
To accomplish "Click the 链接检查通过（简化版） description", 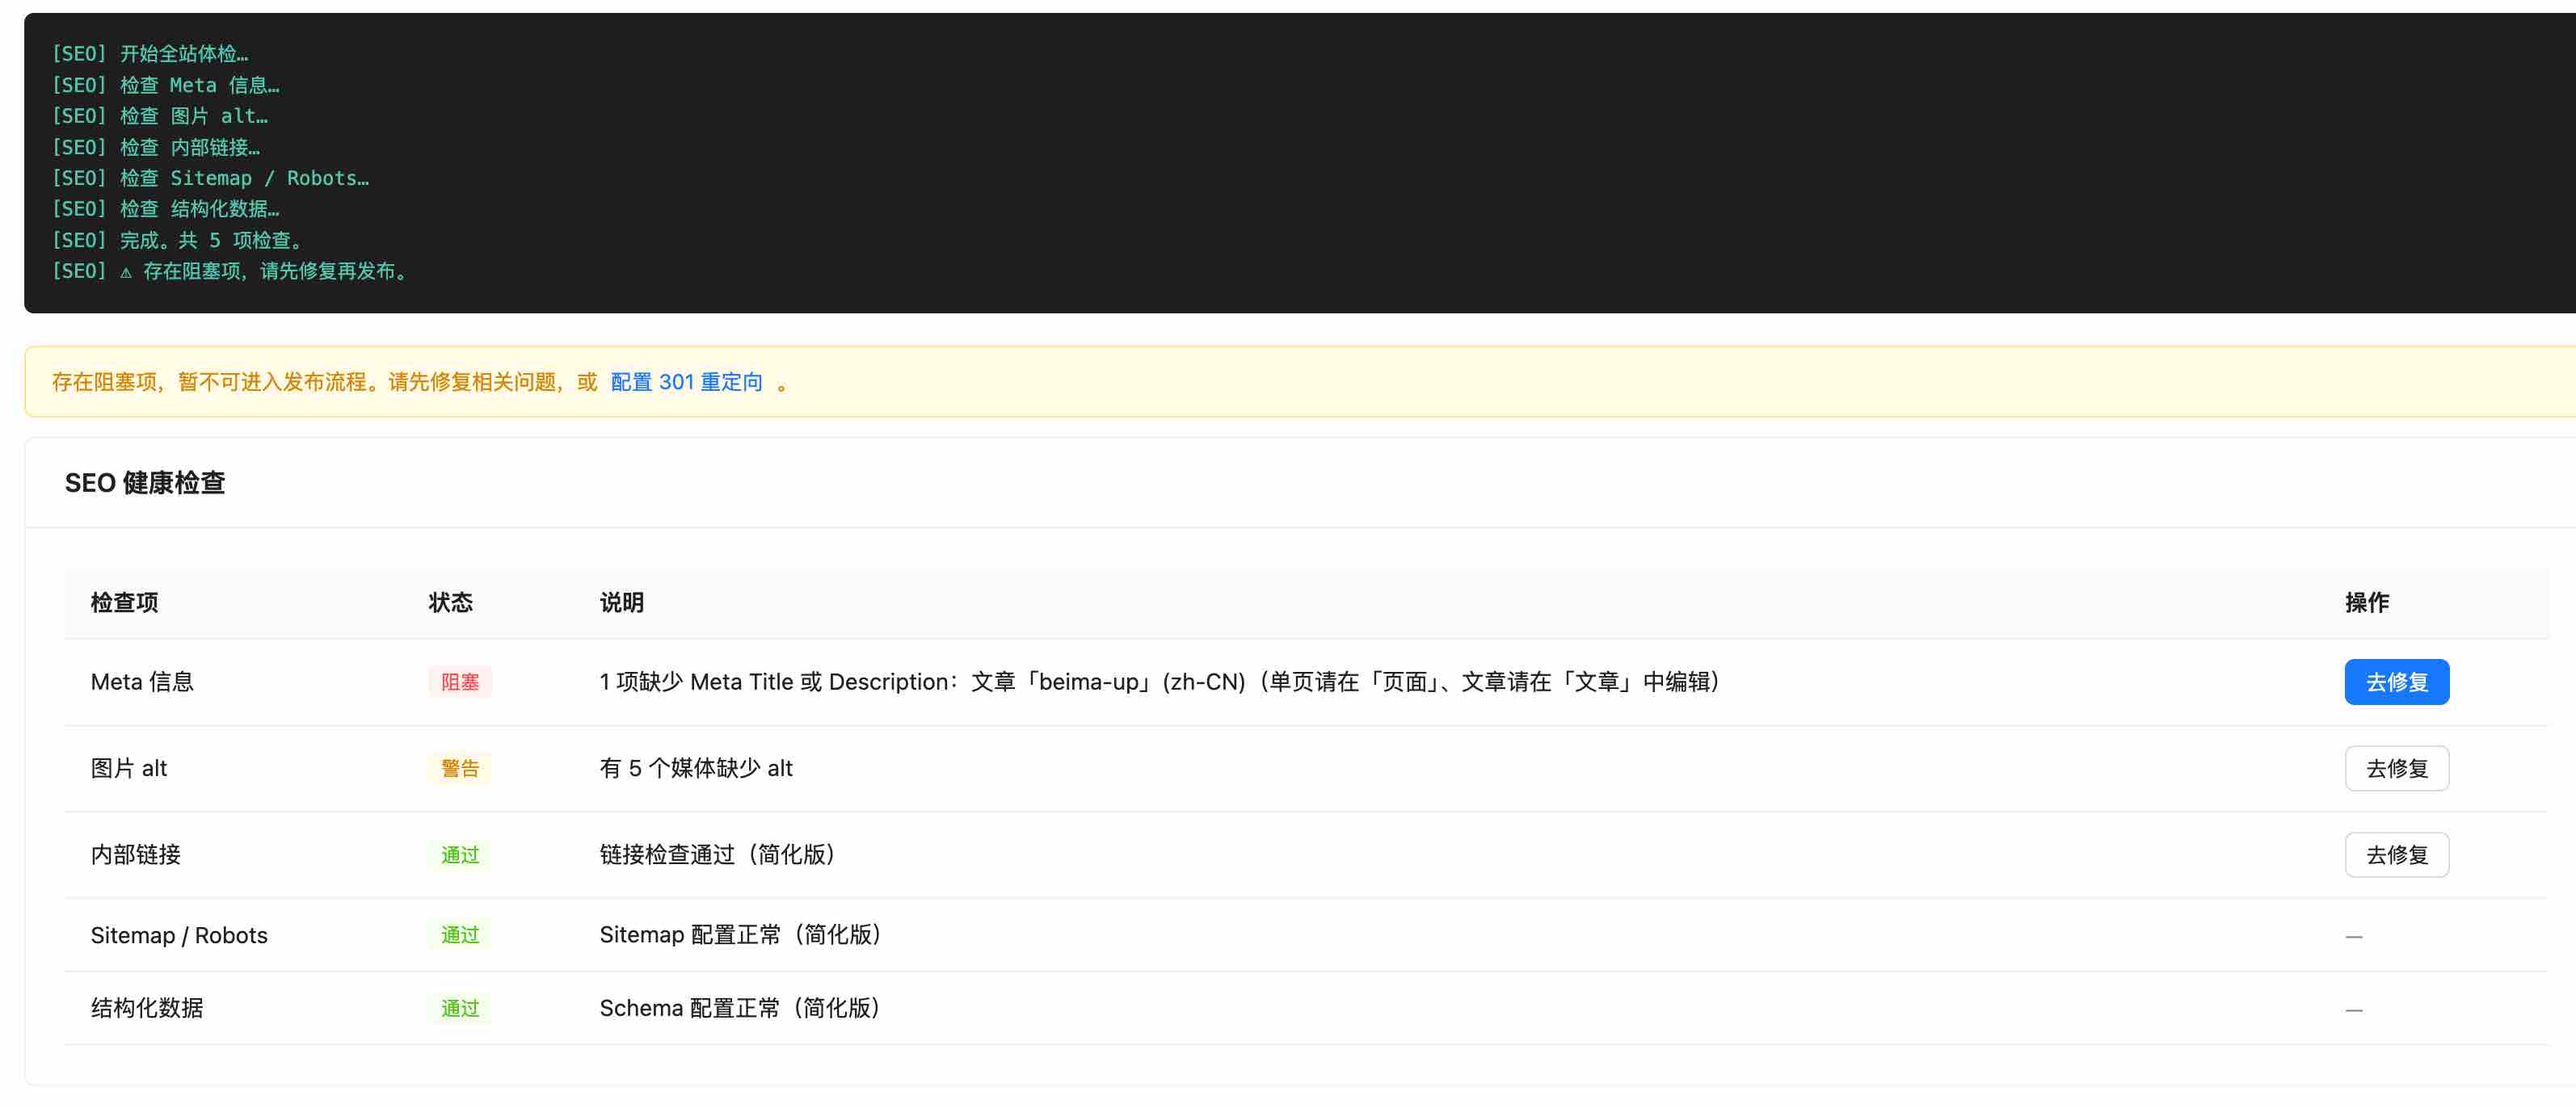I will (718, 854).
